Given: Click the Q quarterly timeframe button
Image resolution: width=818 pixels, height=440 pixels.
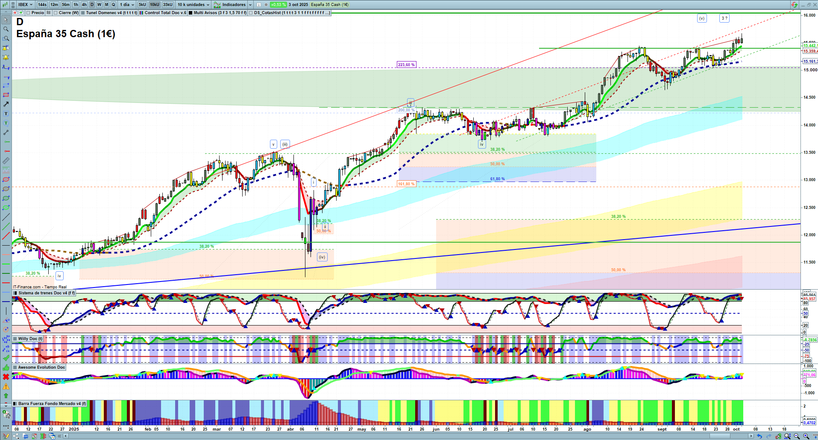Looking at the screenshot, I should (x=113, y=5).
